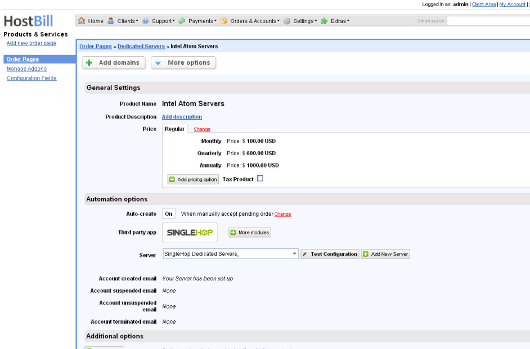Expand the More options button

(x=183, y=63)
